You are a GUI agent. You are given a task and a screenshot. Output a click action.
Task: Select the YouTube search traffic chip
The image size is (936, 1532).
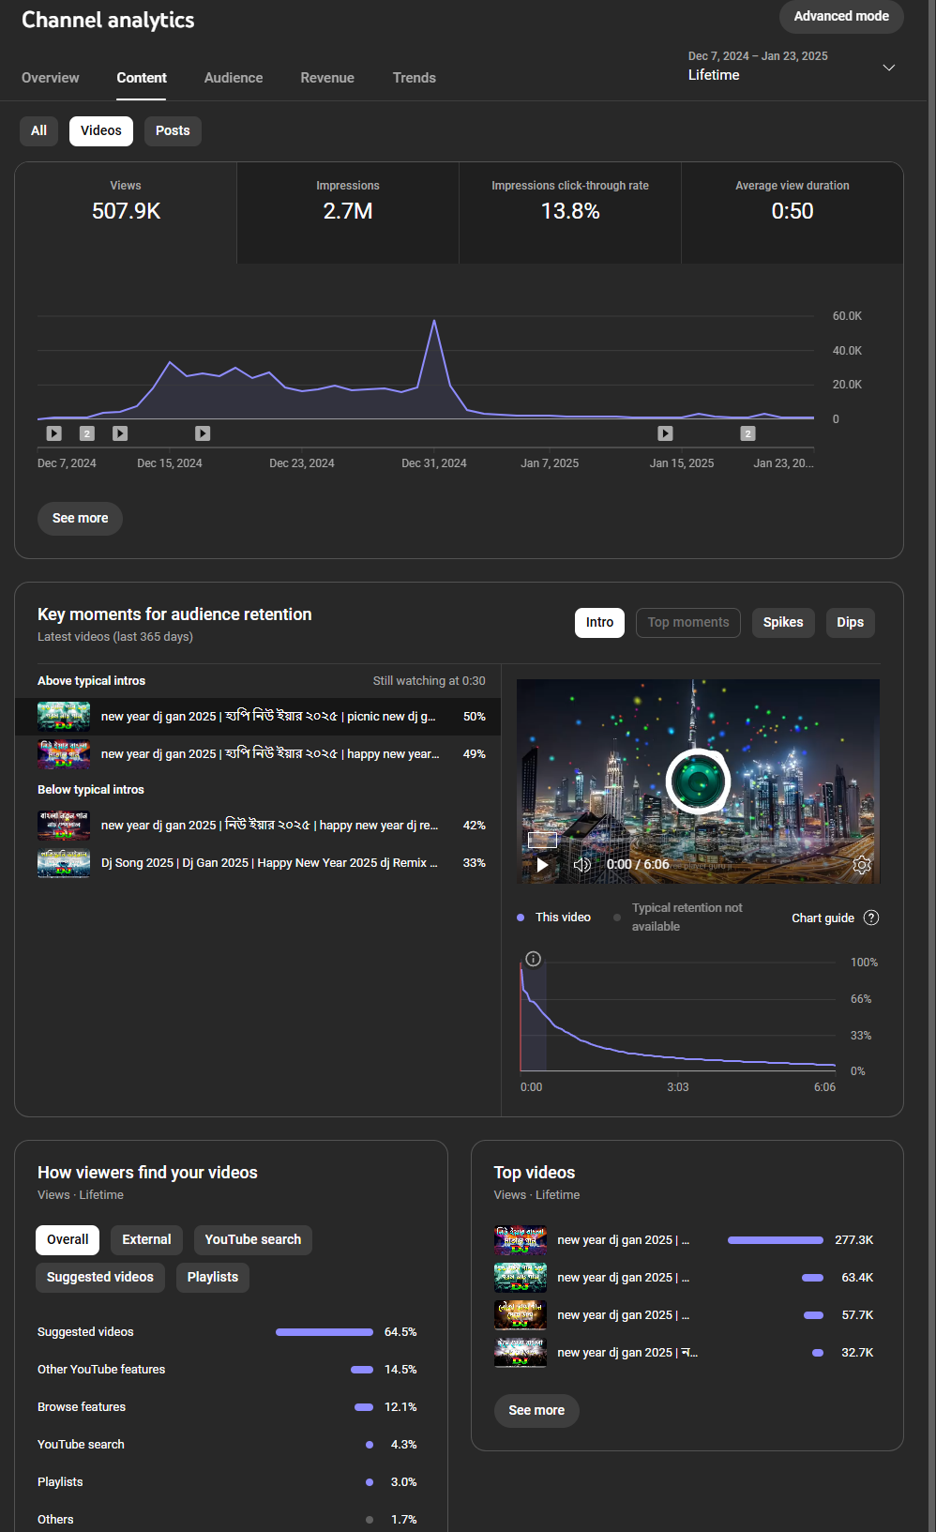point(253,1239)
